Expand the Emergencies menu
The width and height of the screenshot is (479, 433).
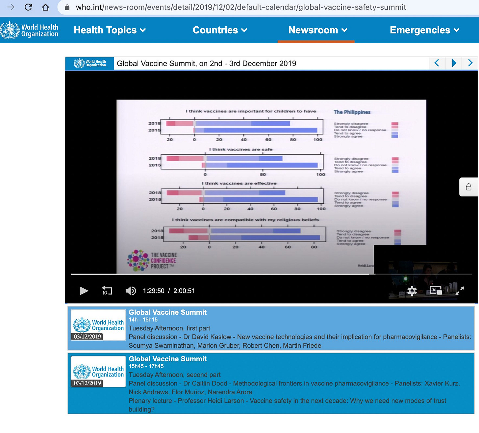point(424,30)
